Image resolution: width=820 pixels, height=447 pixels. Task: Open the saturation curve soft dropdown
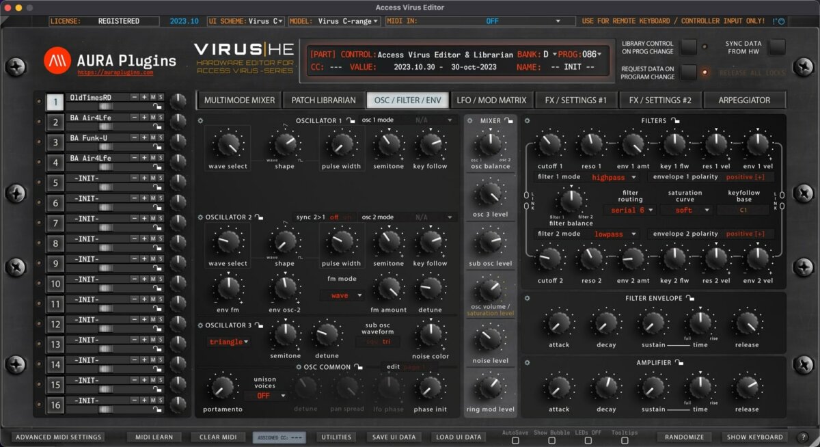685,210
